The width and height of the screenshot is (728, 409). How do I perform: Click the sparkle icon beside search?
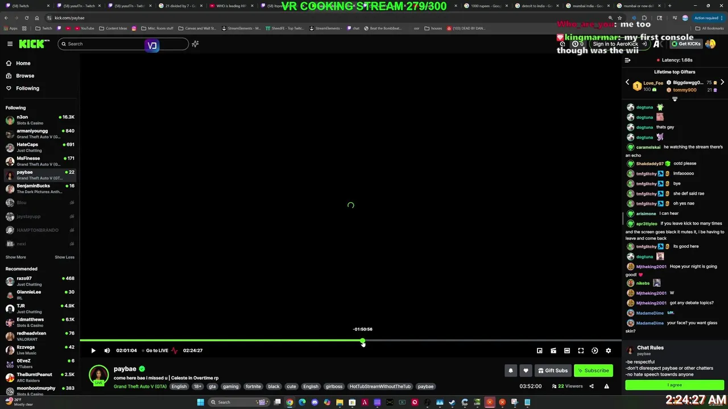pyautogui.click(x=195, y=44)
